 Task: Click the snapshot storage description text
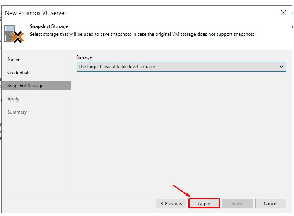[142, 34]
